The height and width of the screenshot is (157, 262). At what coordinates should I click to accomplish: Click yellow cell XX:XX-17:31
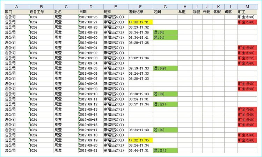click(x=140, y=22)
